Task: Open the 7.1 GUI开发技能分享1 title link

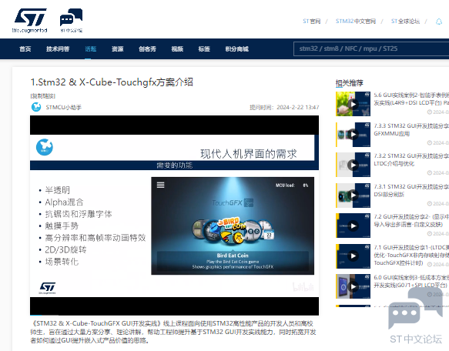Action: pos(411,255)
